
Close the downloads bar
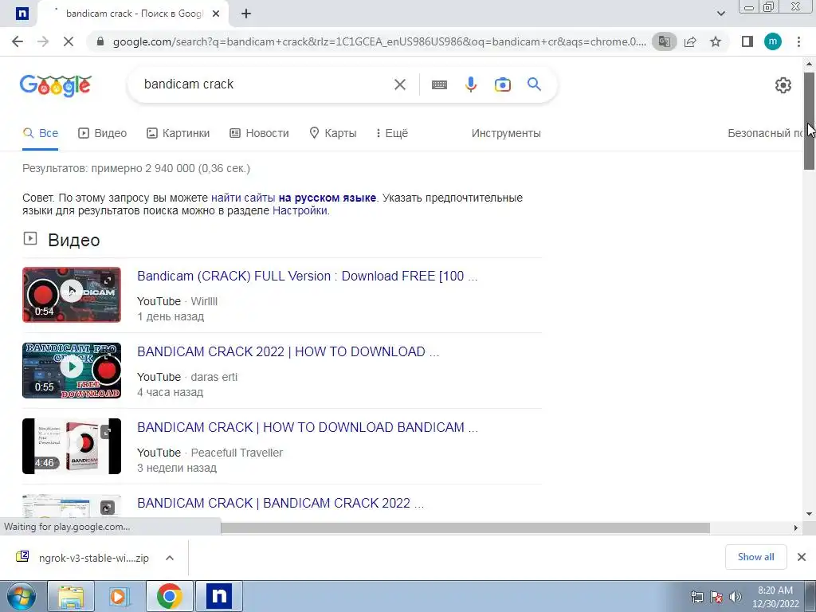pyautogui.click(x=802, y=557)
